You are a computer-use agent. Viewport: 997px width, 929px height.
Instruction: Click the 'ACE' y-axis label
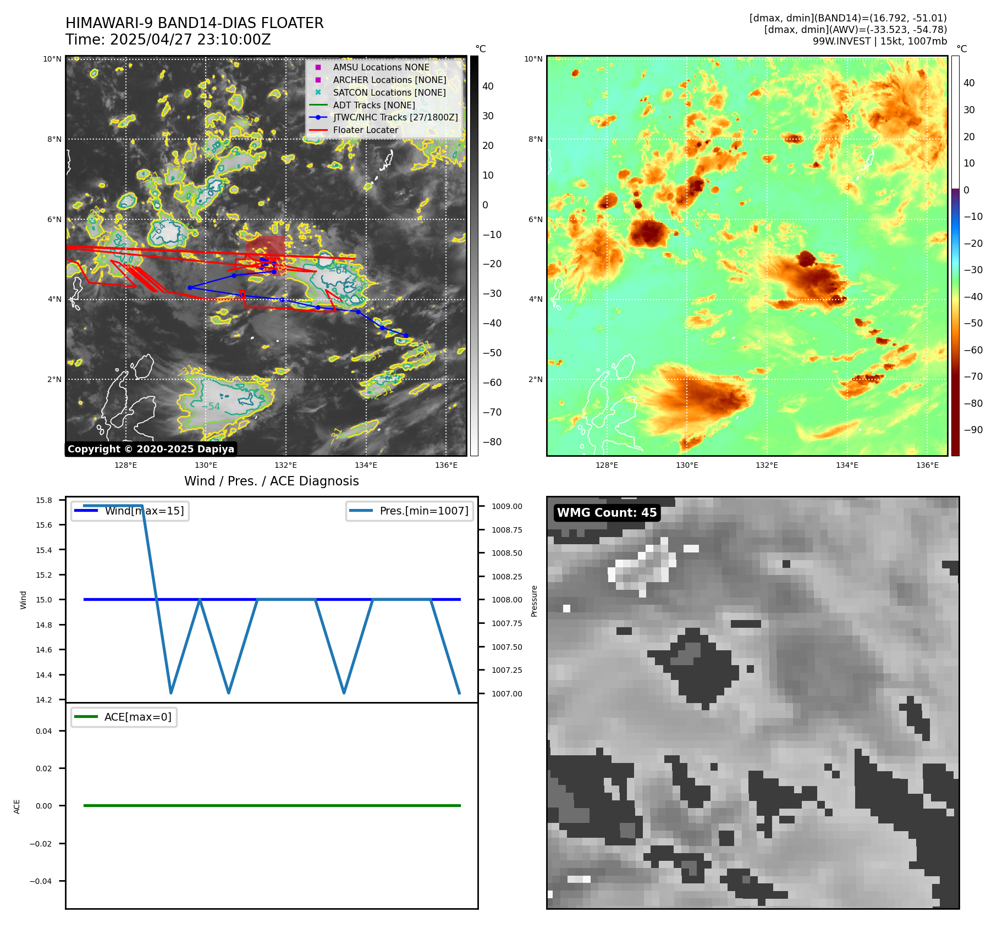coord(17,806)
